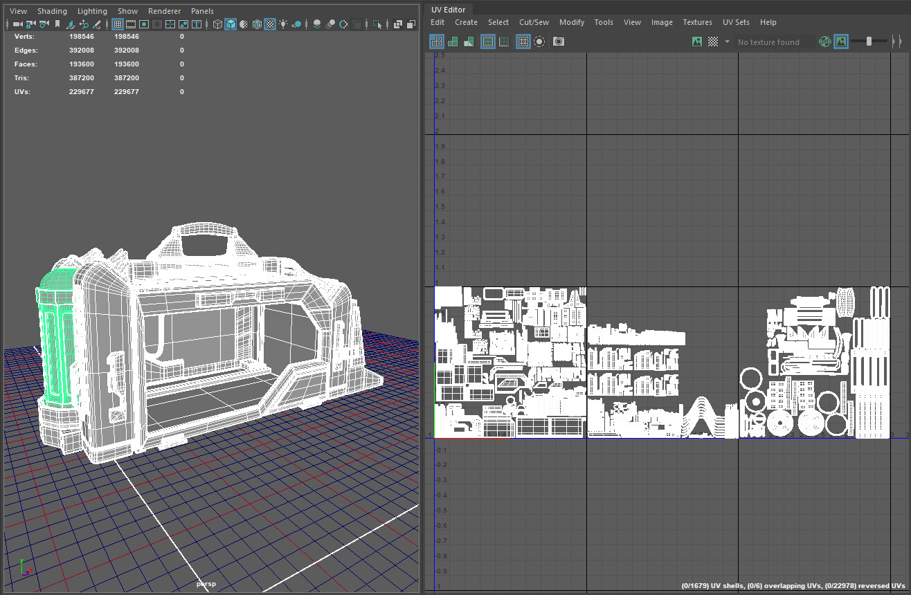Open Camera Attributes from viewport toolbar

pyautogui.click(x=44, y=24)
